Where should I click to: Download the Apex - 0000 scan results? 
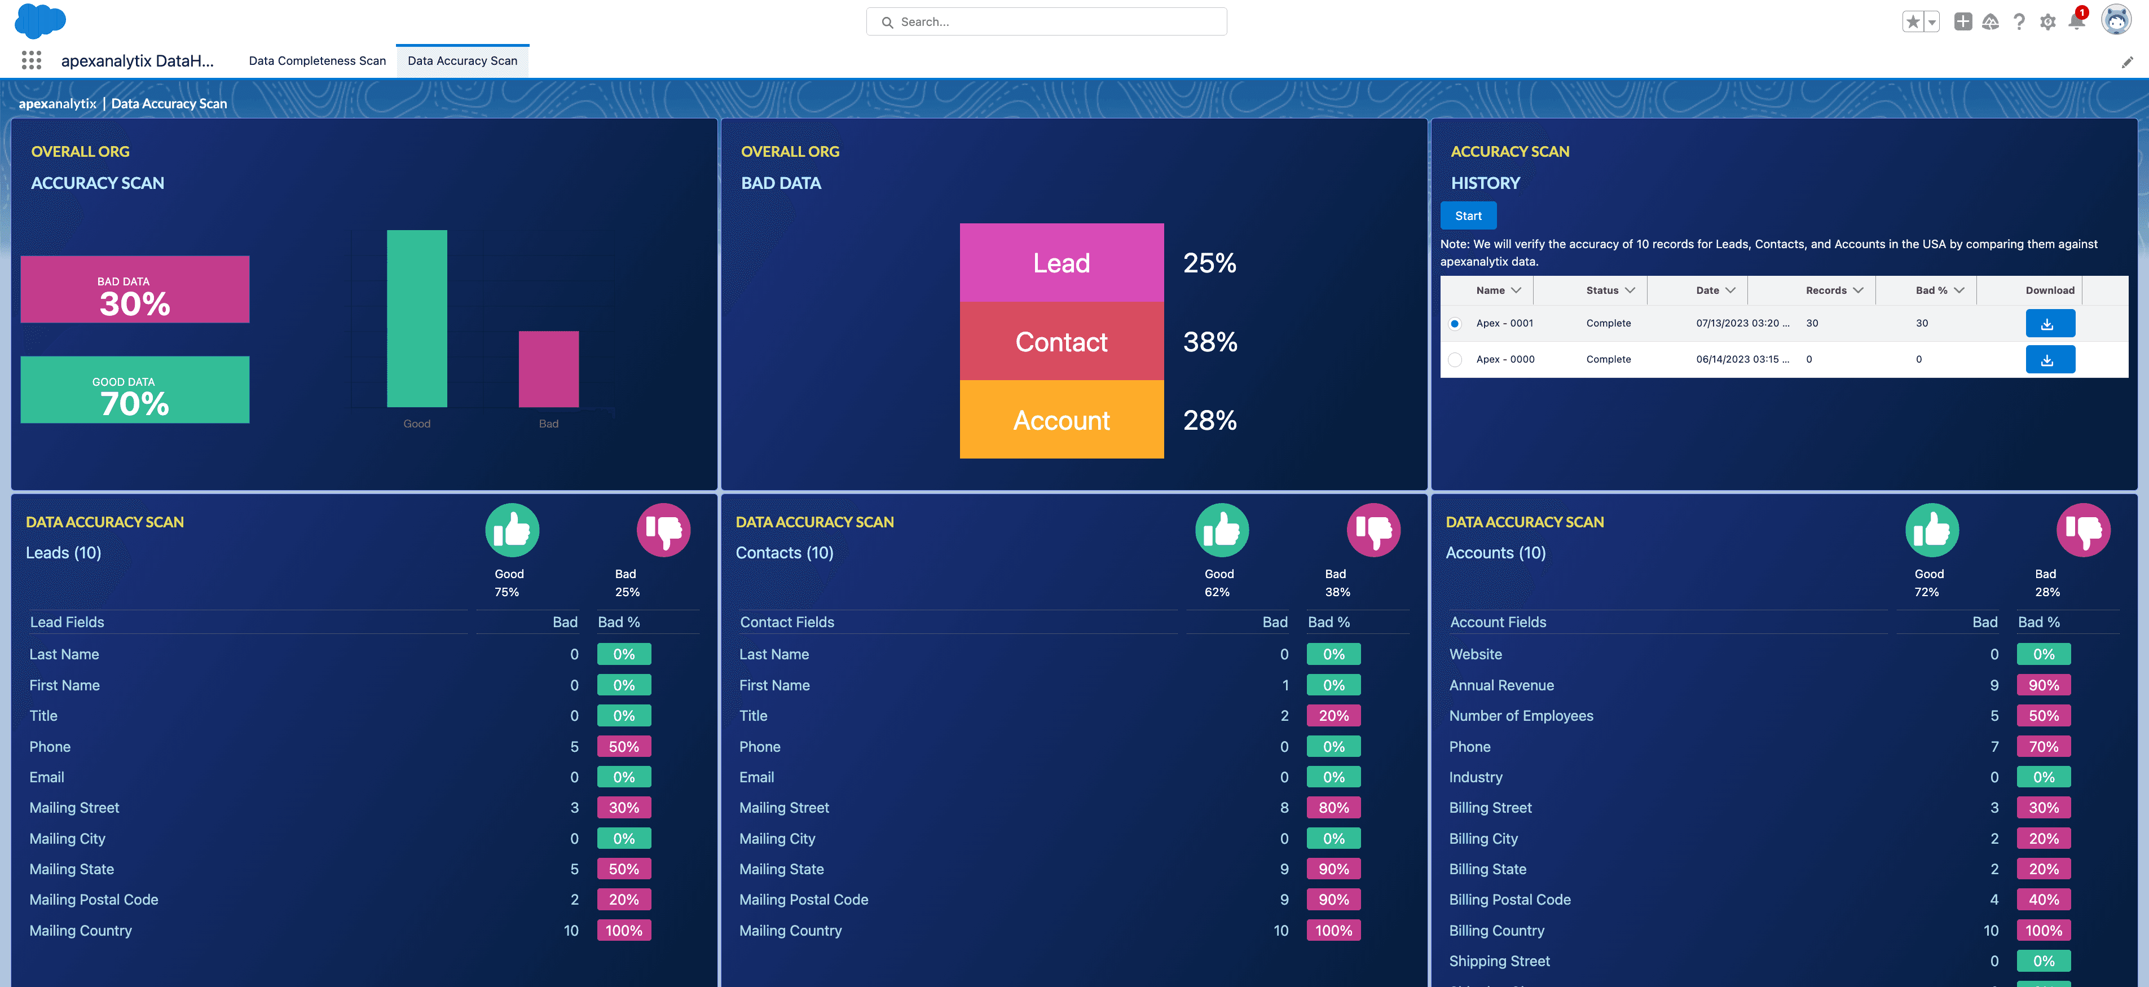(2050, 360)
